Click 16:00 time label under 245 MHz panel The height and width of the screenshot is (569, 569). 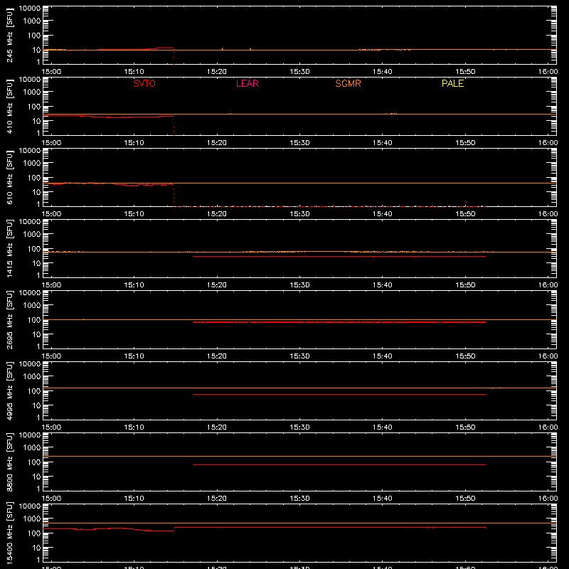(x=548, y=72)
